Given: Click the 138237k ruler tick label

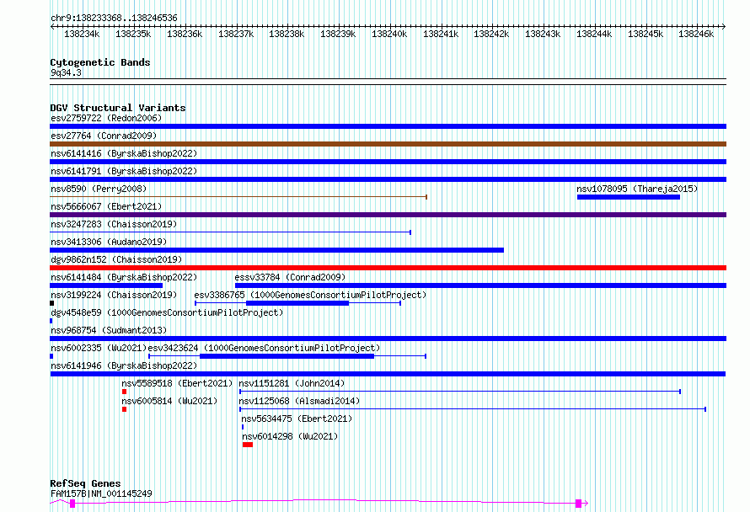Looking at the screenshot, I should [x=236, y=34].
